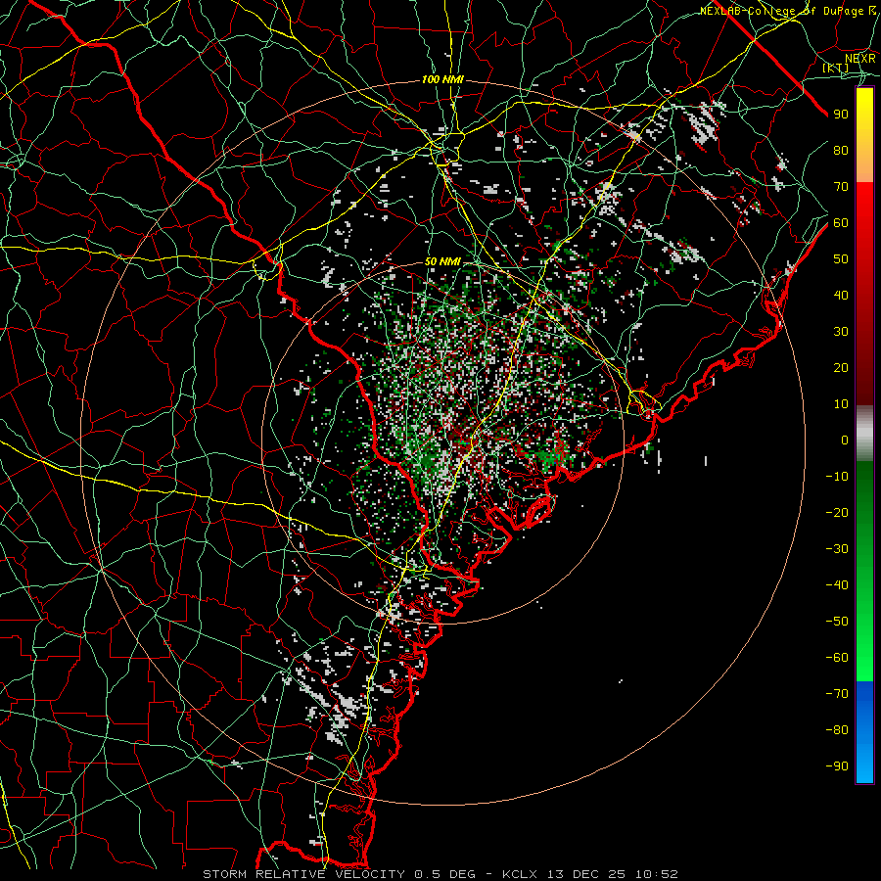Image resolution: width=881 pixels, height=881 pixels.
Task: Select the -40 value on velocity scale
Action: point(837,585)
